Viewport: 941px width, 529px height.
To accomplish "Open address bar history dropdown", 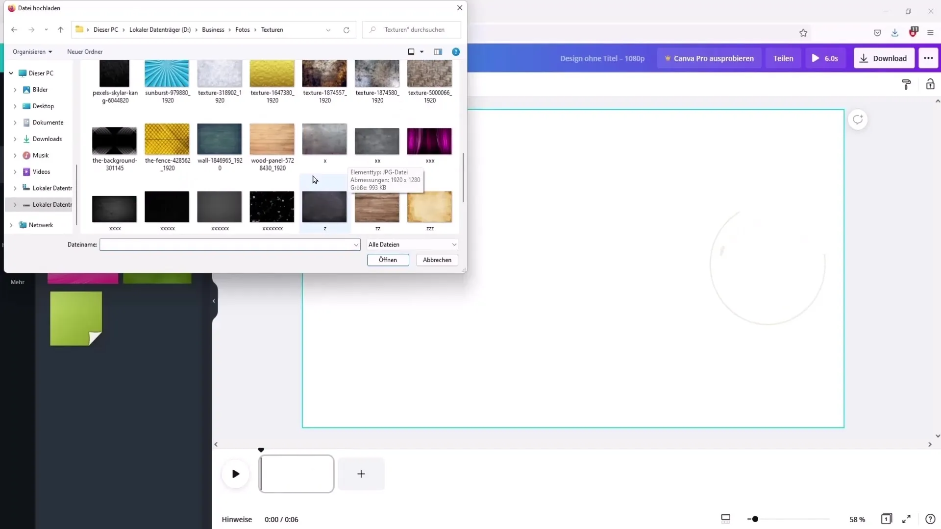I will coord(328,30).
